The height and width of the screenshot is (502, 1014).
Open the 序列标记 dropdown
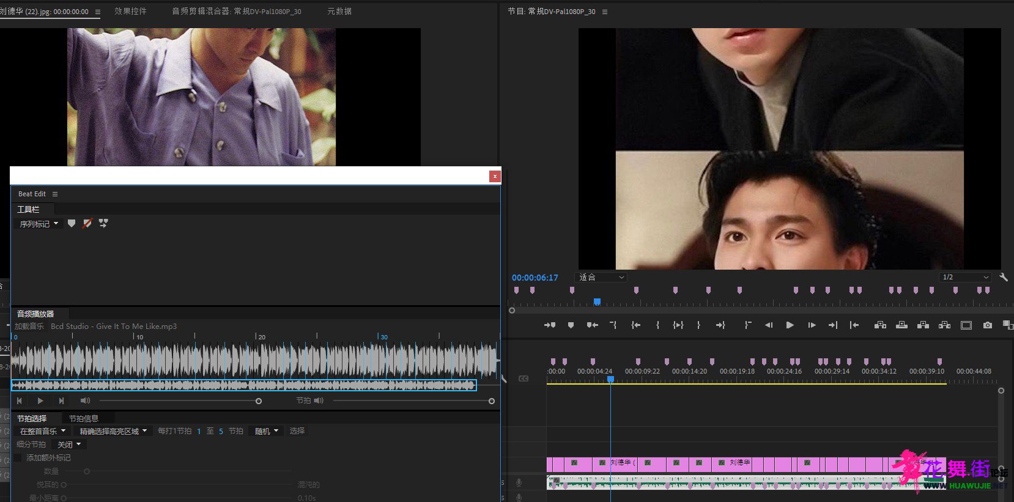pyautogui.click(x=39, y=224)
